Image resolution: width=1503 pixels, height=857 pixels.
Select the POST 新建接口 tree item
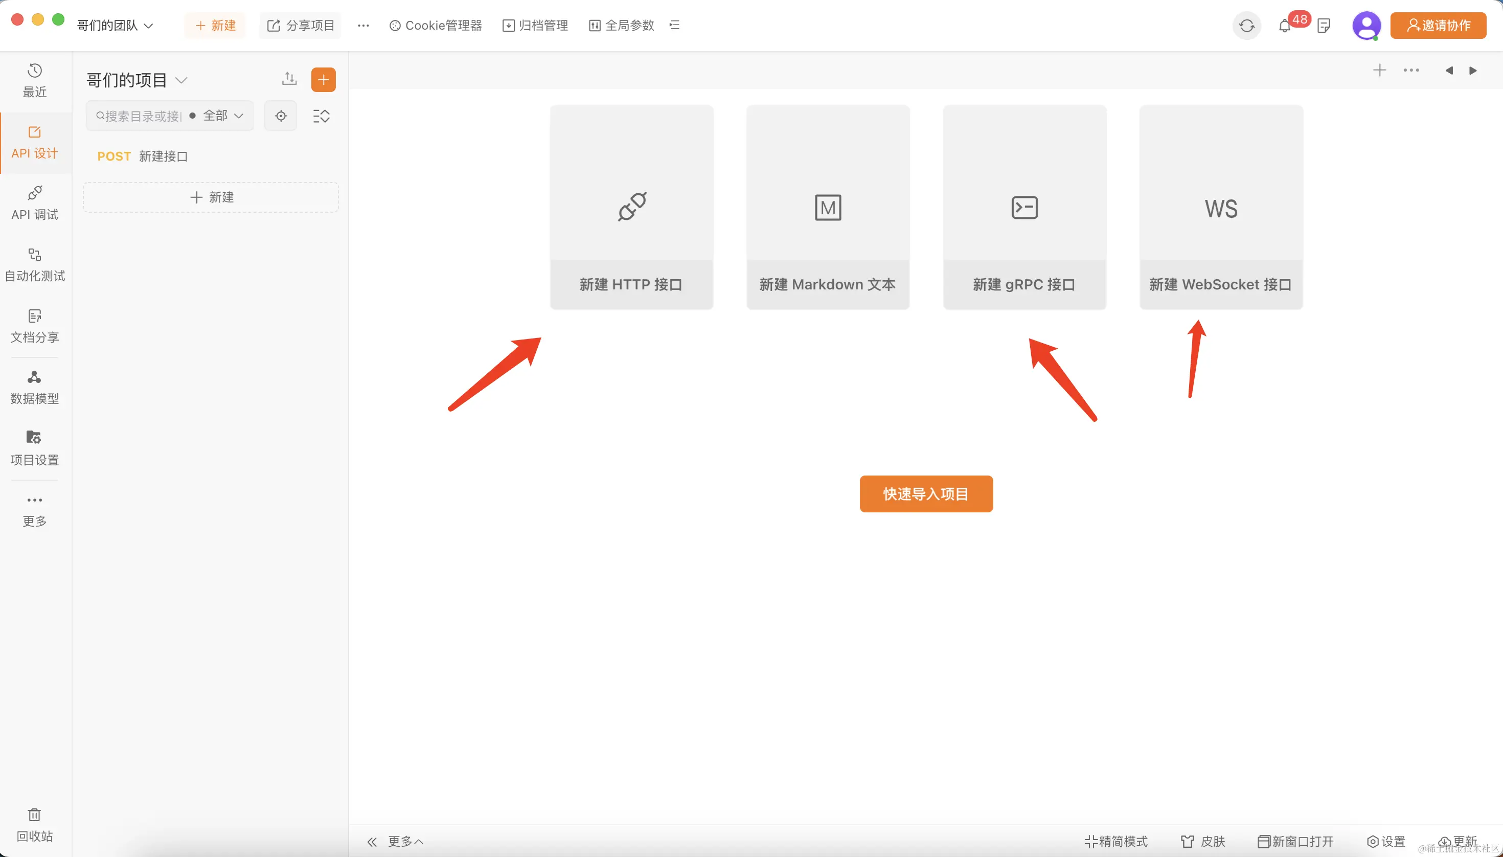click(143, 156)
